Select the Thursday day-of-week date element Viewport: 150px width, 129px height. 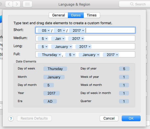(55, 69)
